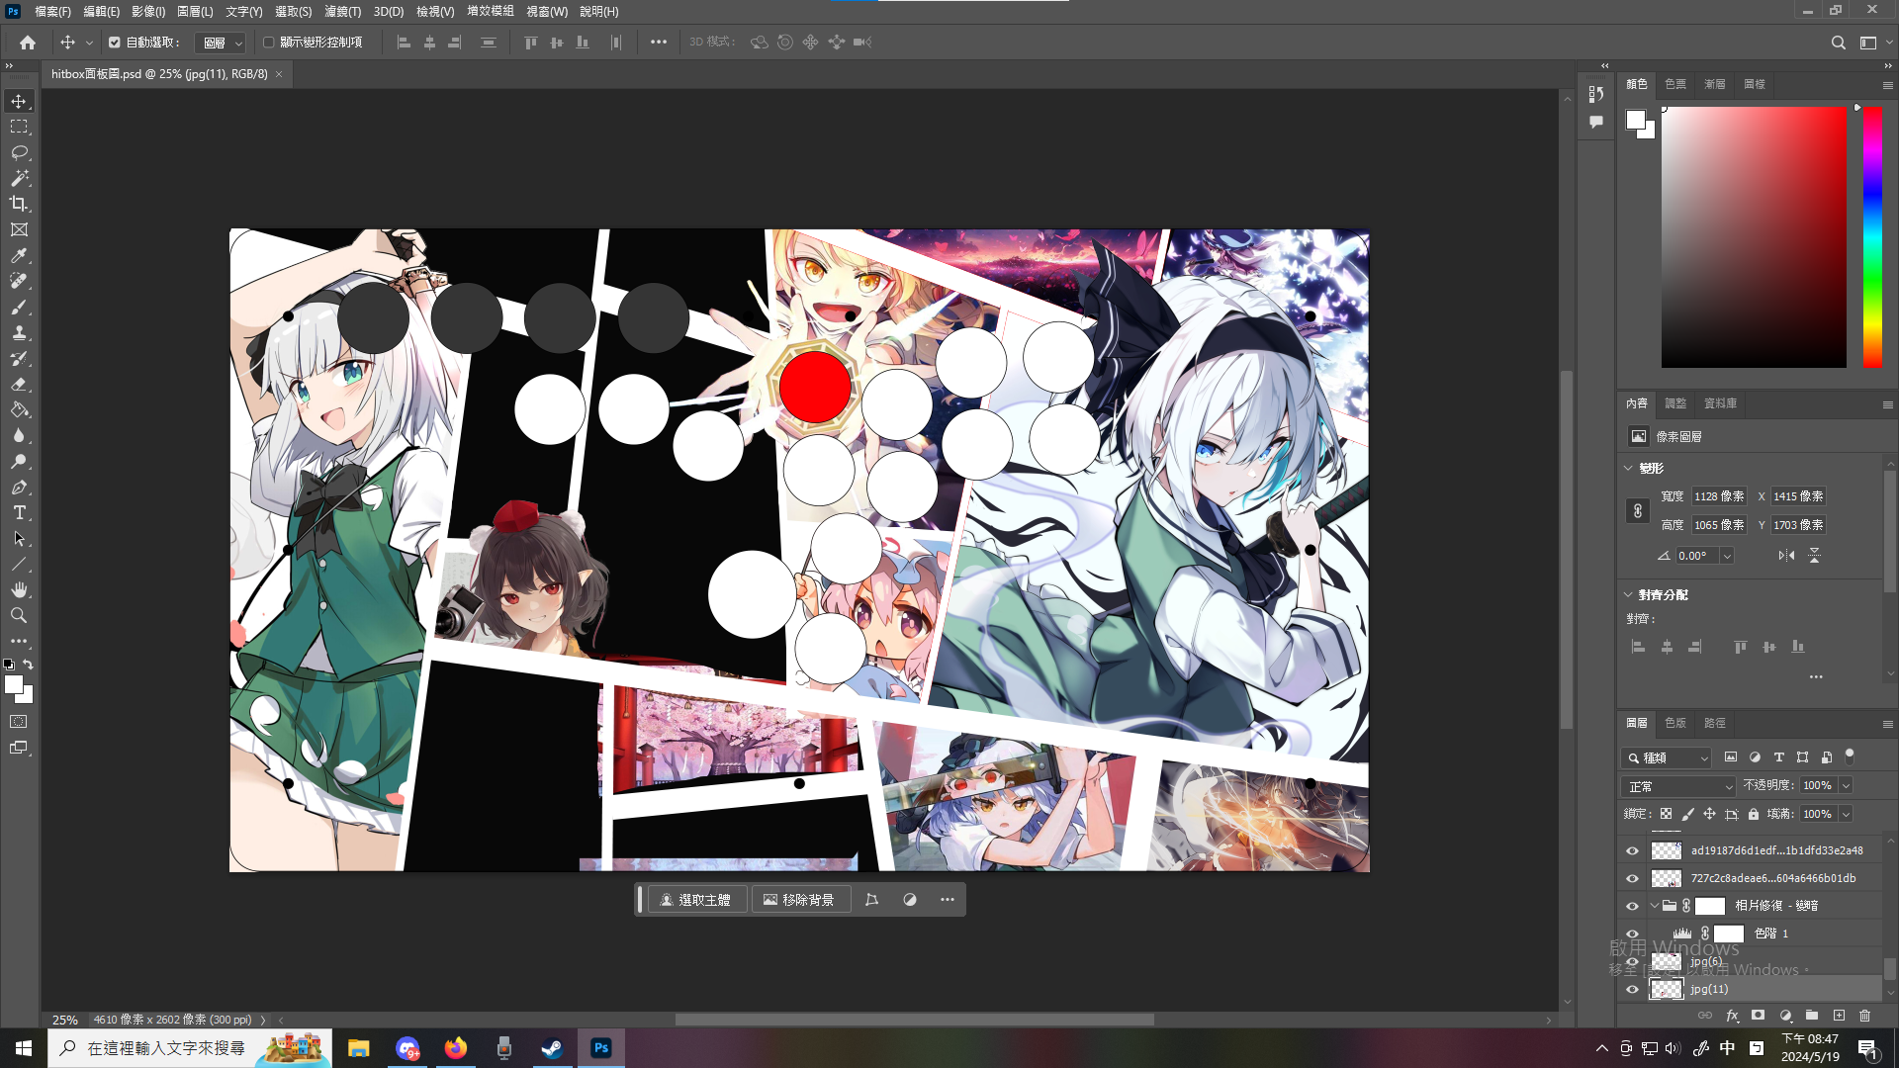Viewport: 1899px width, 1068px height.
Task: Select the Eyedropper tool
Action: click(19, 255)
